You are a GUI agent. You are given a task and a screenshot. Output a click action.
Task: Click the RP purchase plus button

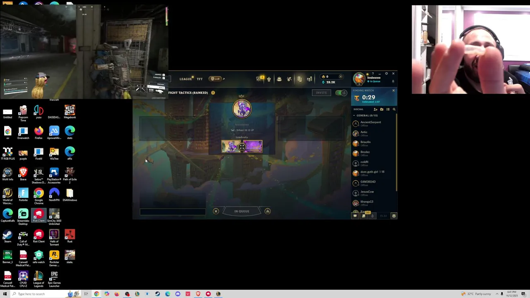pyautogui.click(x=341, y=77)
